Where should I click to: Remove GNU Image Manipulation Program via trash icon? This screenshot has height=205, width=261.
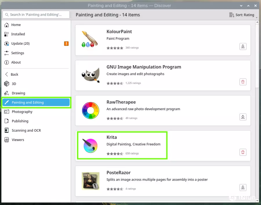[x=243, y=82]
